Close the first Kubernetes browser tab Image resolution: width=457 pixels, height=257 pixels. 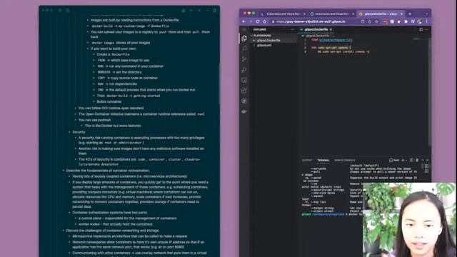pos(305,14)
